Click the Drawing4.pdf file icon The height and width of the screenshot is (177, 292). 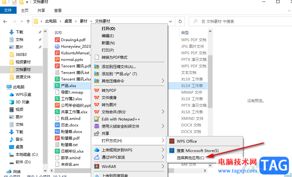coord(57,40)
